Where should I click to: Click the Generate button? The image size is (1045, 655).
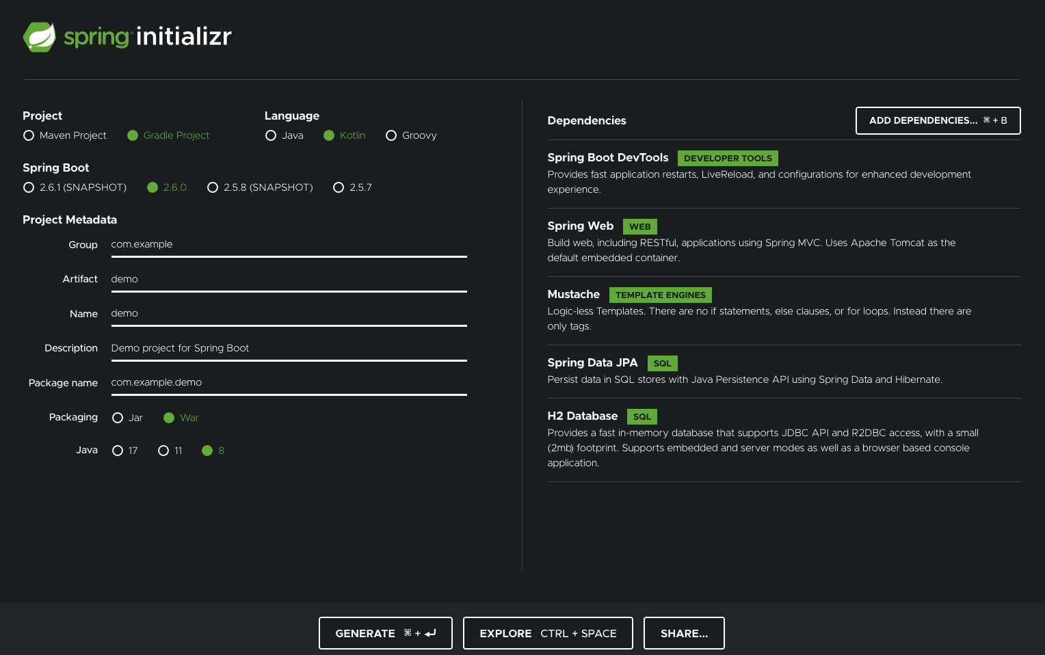coord(386,633)
